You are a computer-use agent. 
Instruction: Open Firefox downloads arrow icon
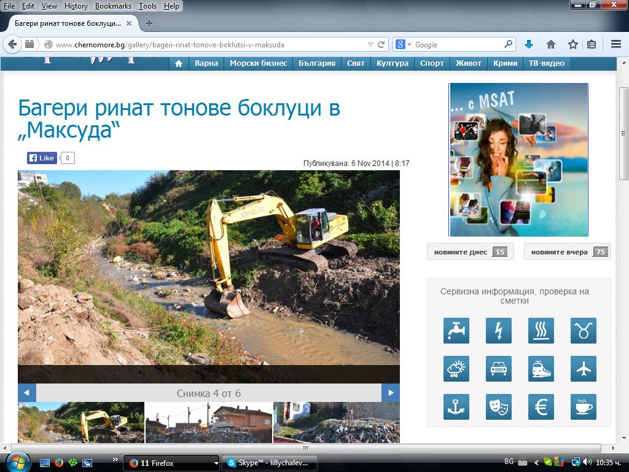(x=529, y=44)
